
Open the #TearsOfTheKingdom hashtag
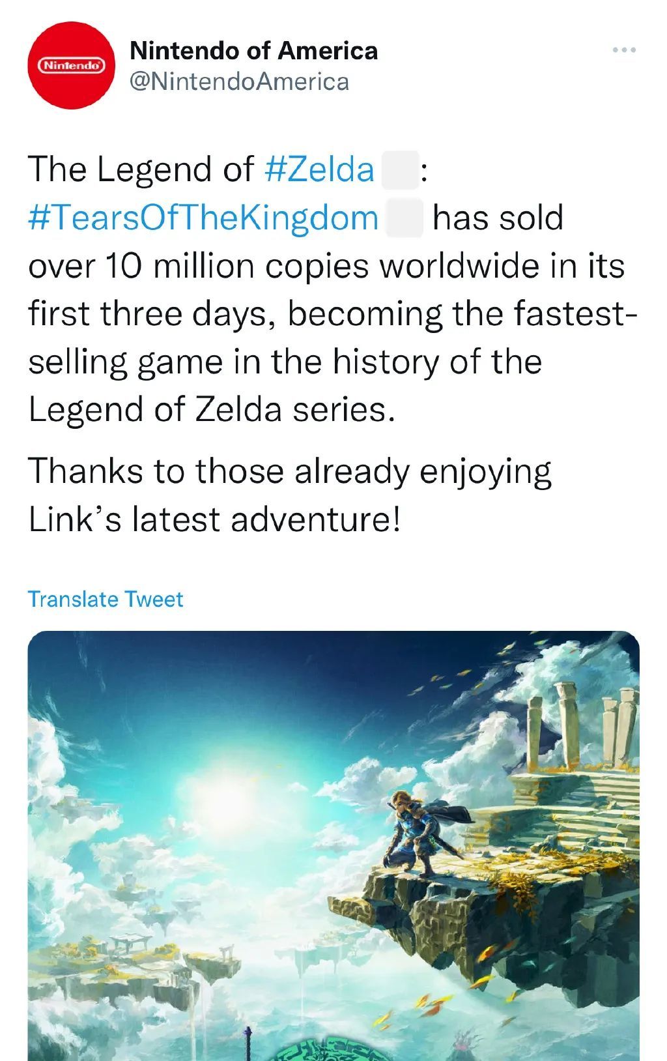pos(203,218)
